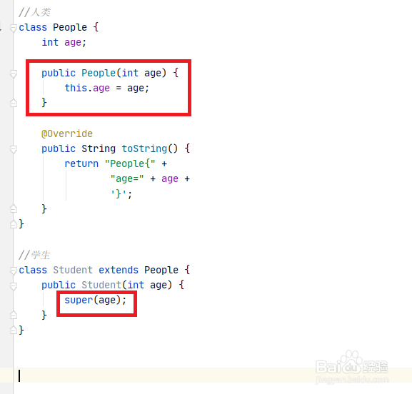Place cursor on "int age;" field
This screenshot has height=394, width=412.
pos(64,42)
